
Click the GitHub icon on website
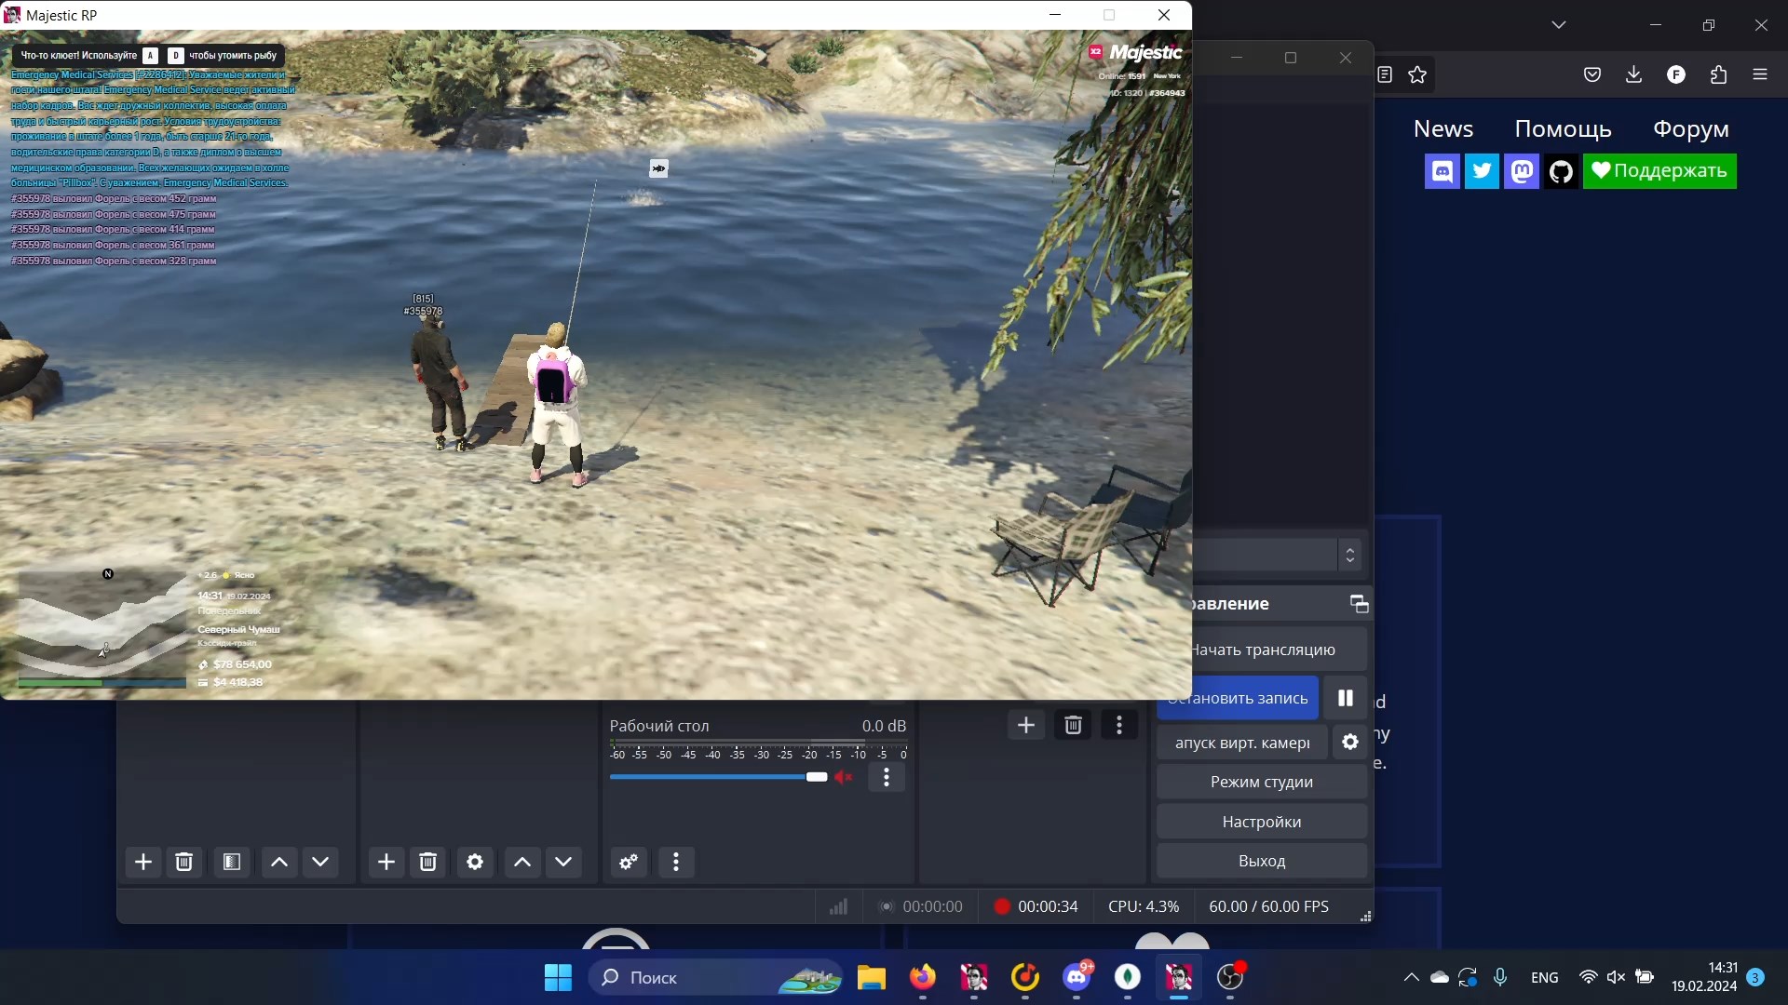click(x=1561, y=171)
